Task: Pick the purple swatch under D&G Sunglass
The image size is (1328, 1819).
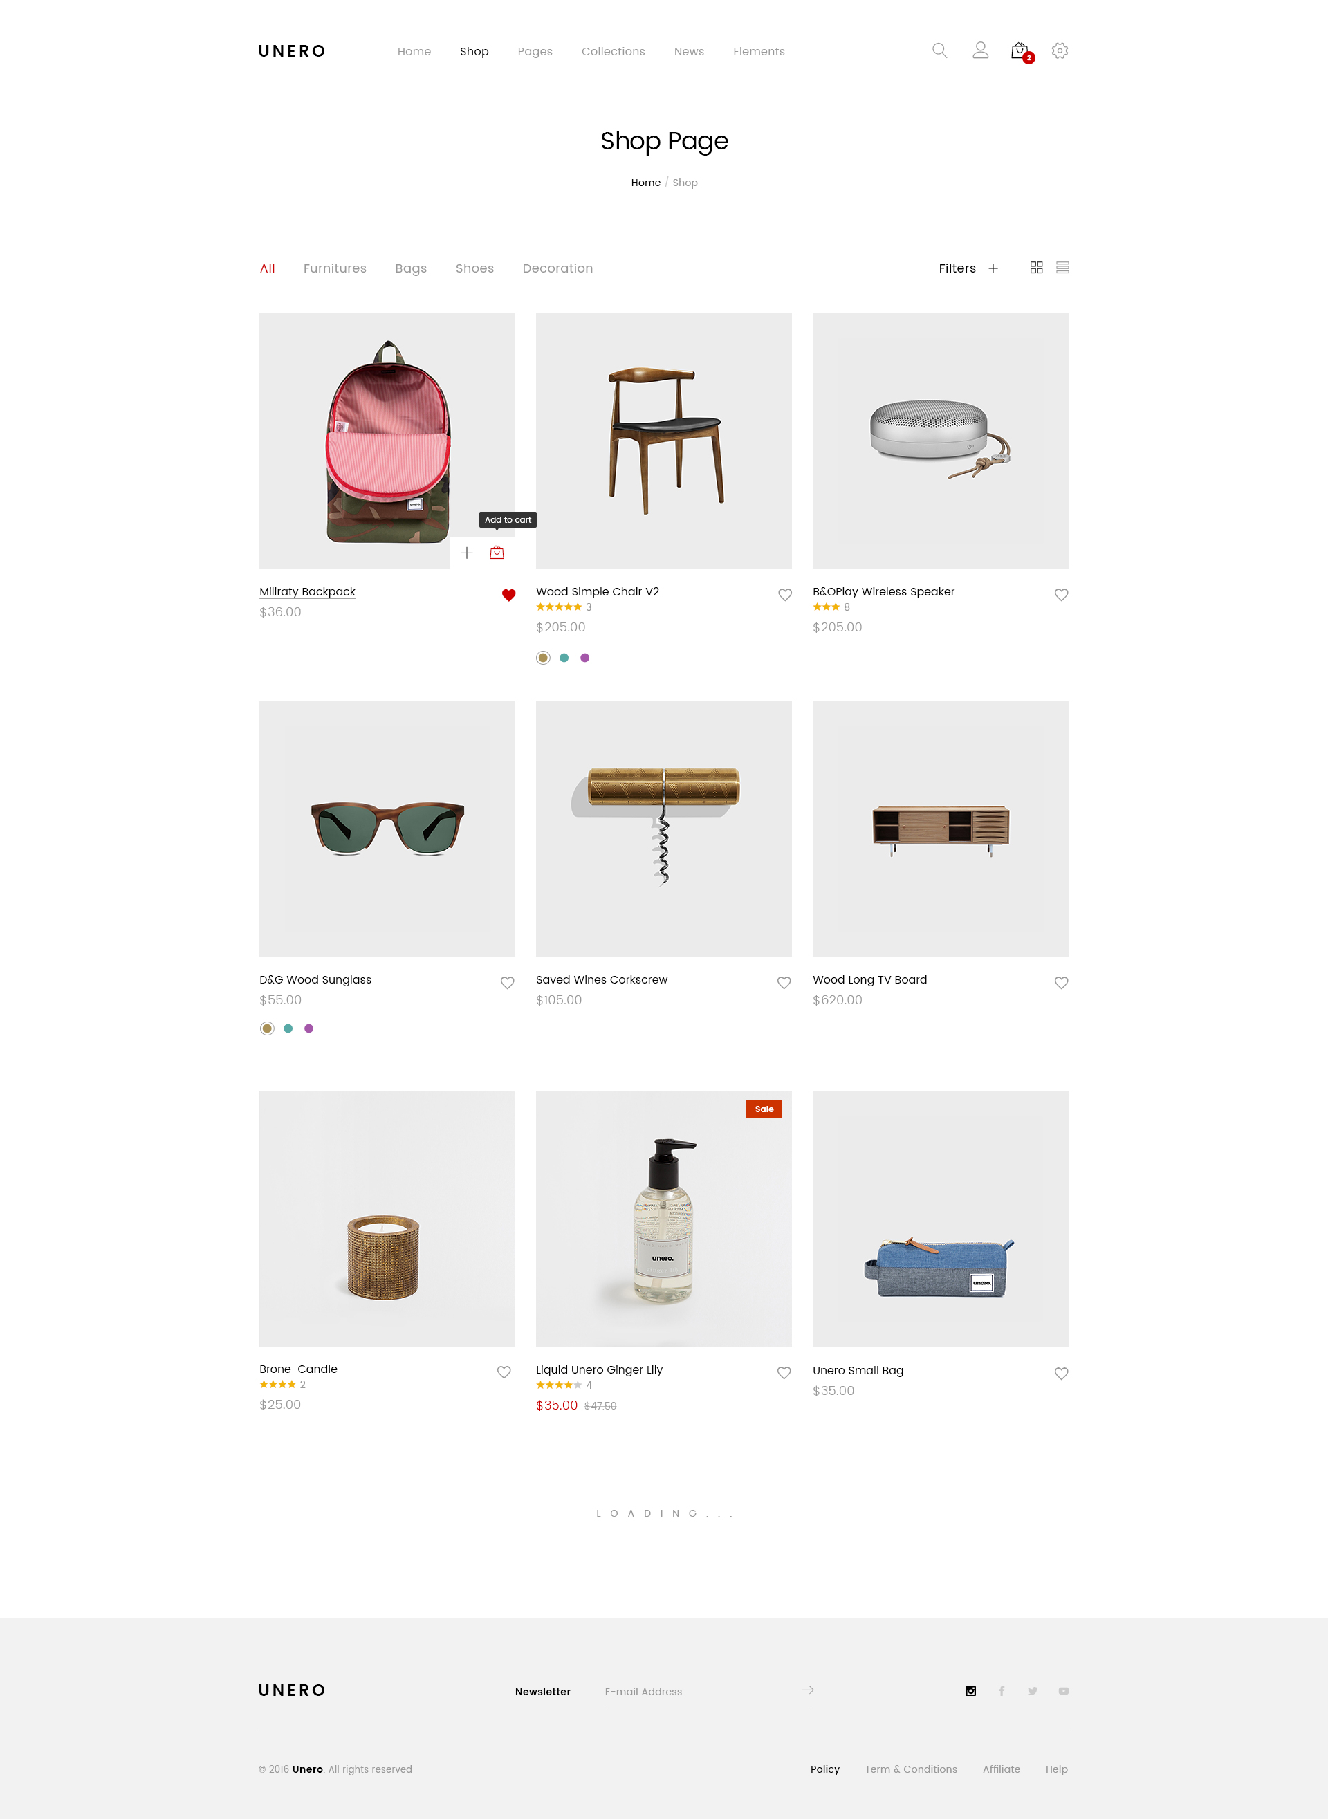Action: (x=308, y=1028)
